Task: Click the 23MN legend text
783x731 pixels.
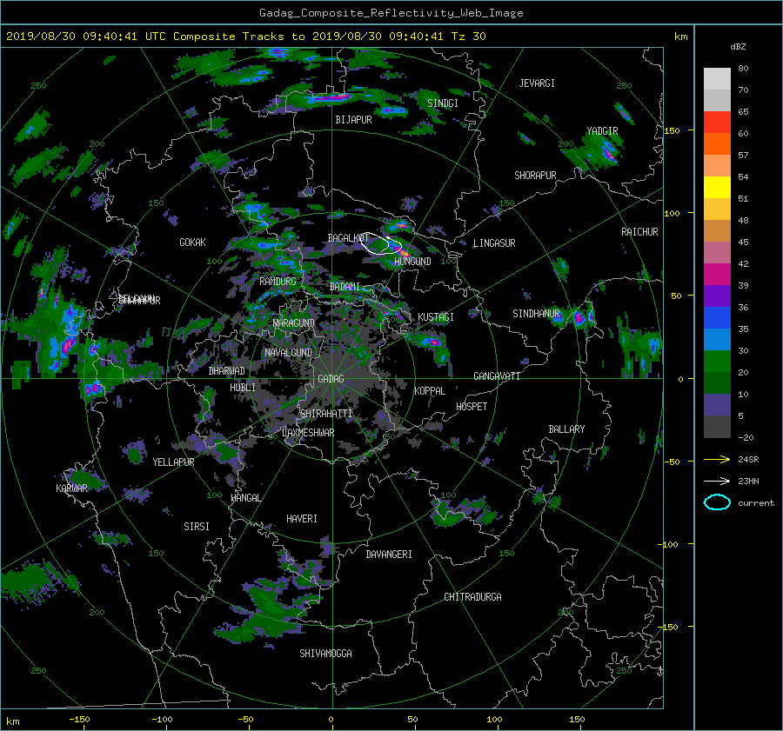Action: tap(748, 482)
